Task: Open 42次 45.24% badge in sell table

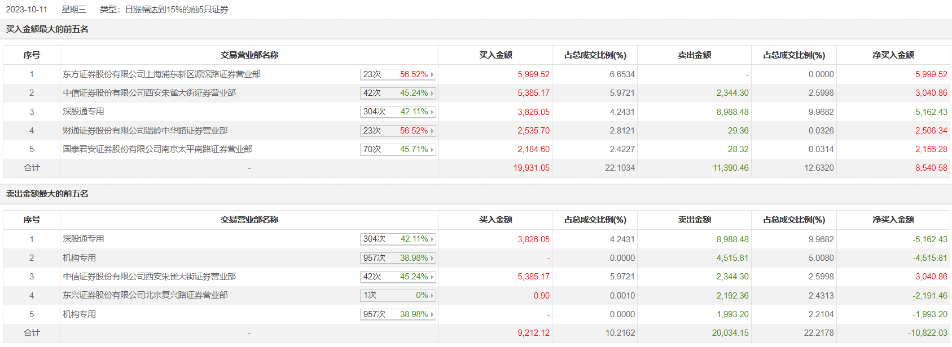Action: (x=397, y=277)
